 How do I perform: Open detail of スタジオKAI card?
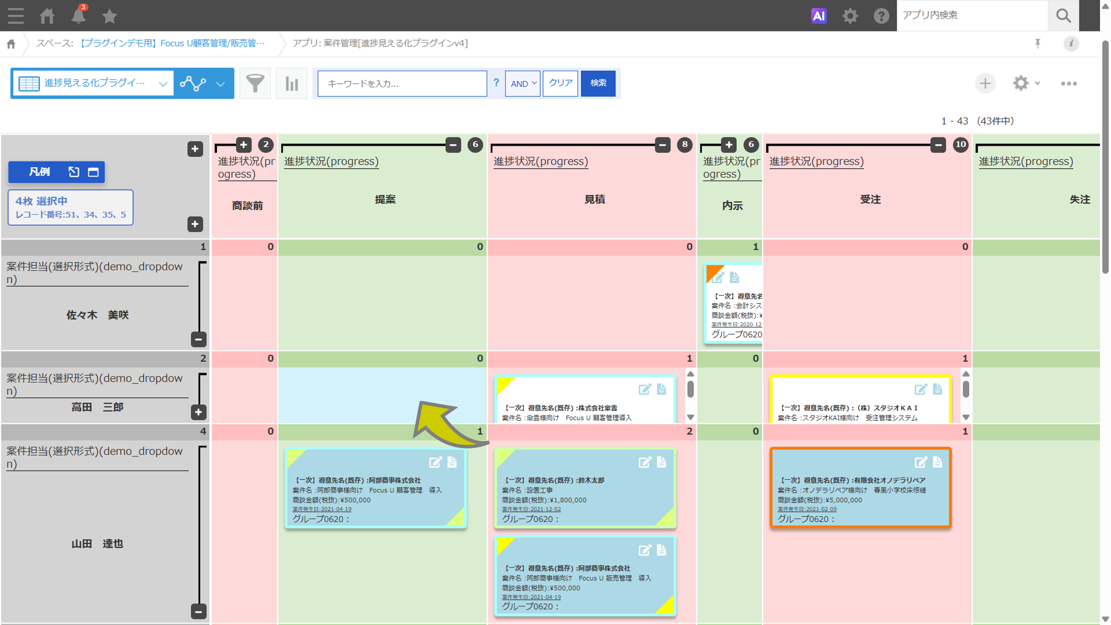[x=938, y=389]
